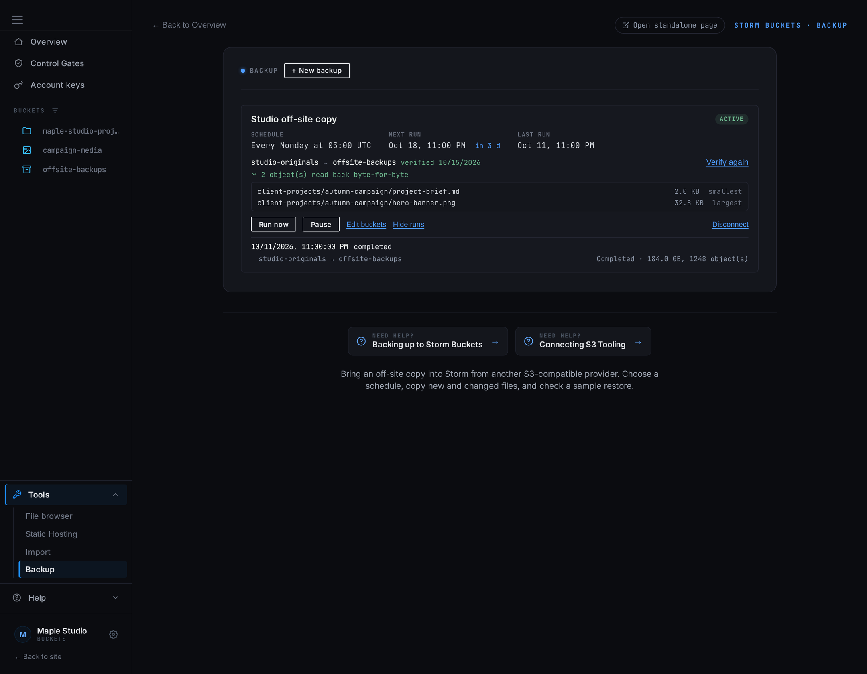Viewport: 867px width, 674px height.
Task: Pause the Studio off-site copy backup
Action: point(321,224)
